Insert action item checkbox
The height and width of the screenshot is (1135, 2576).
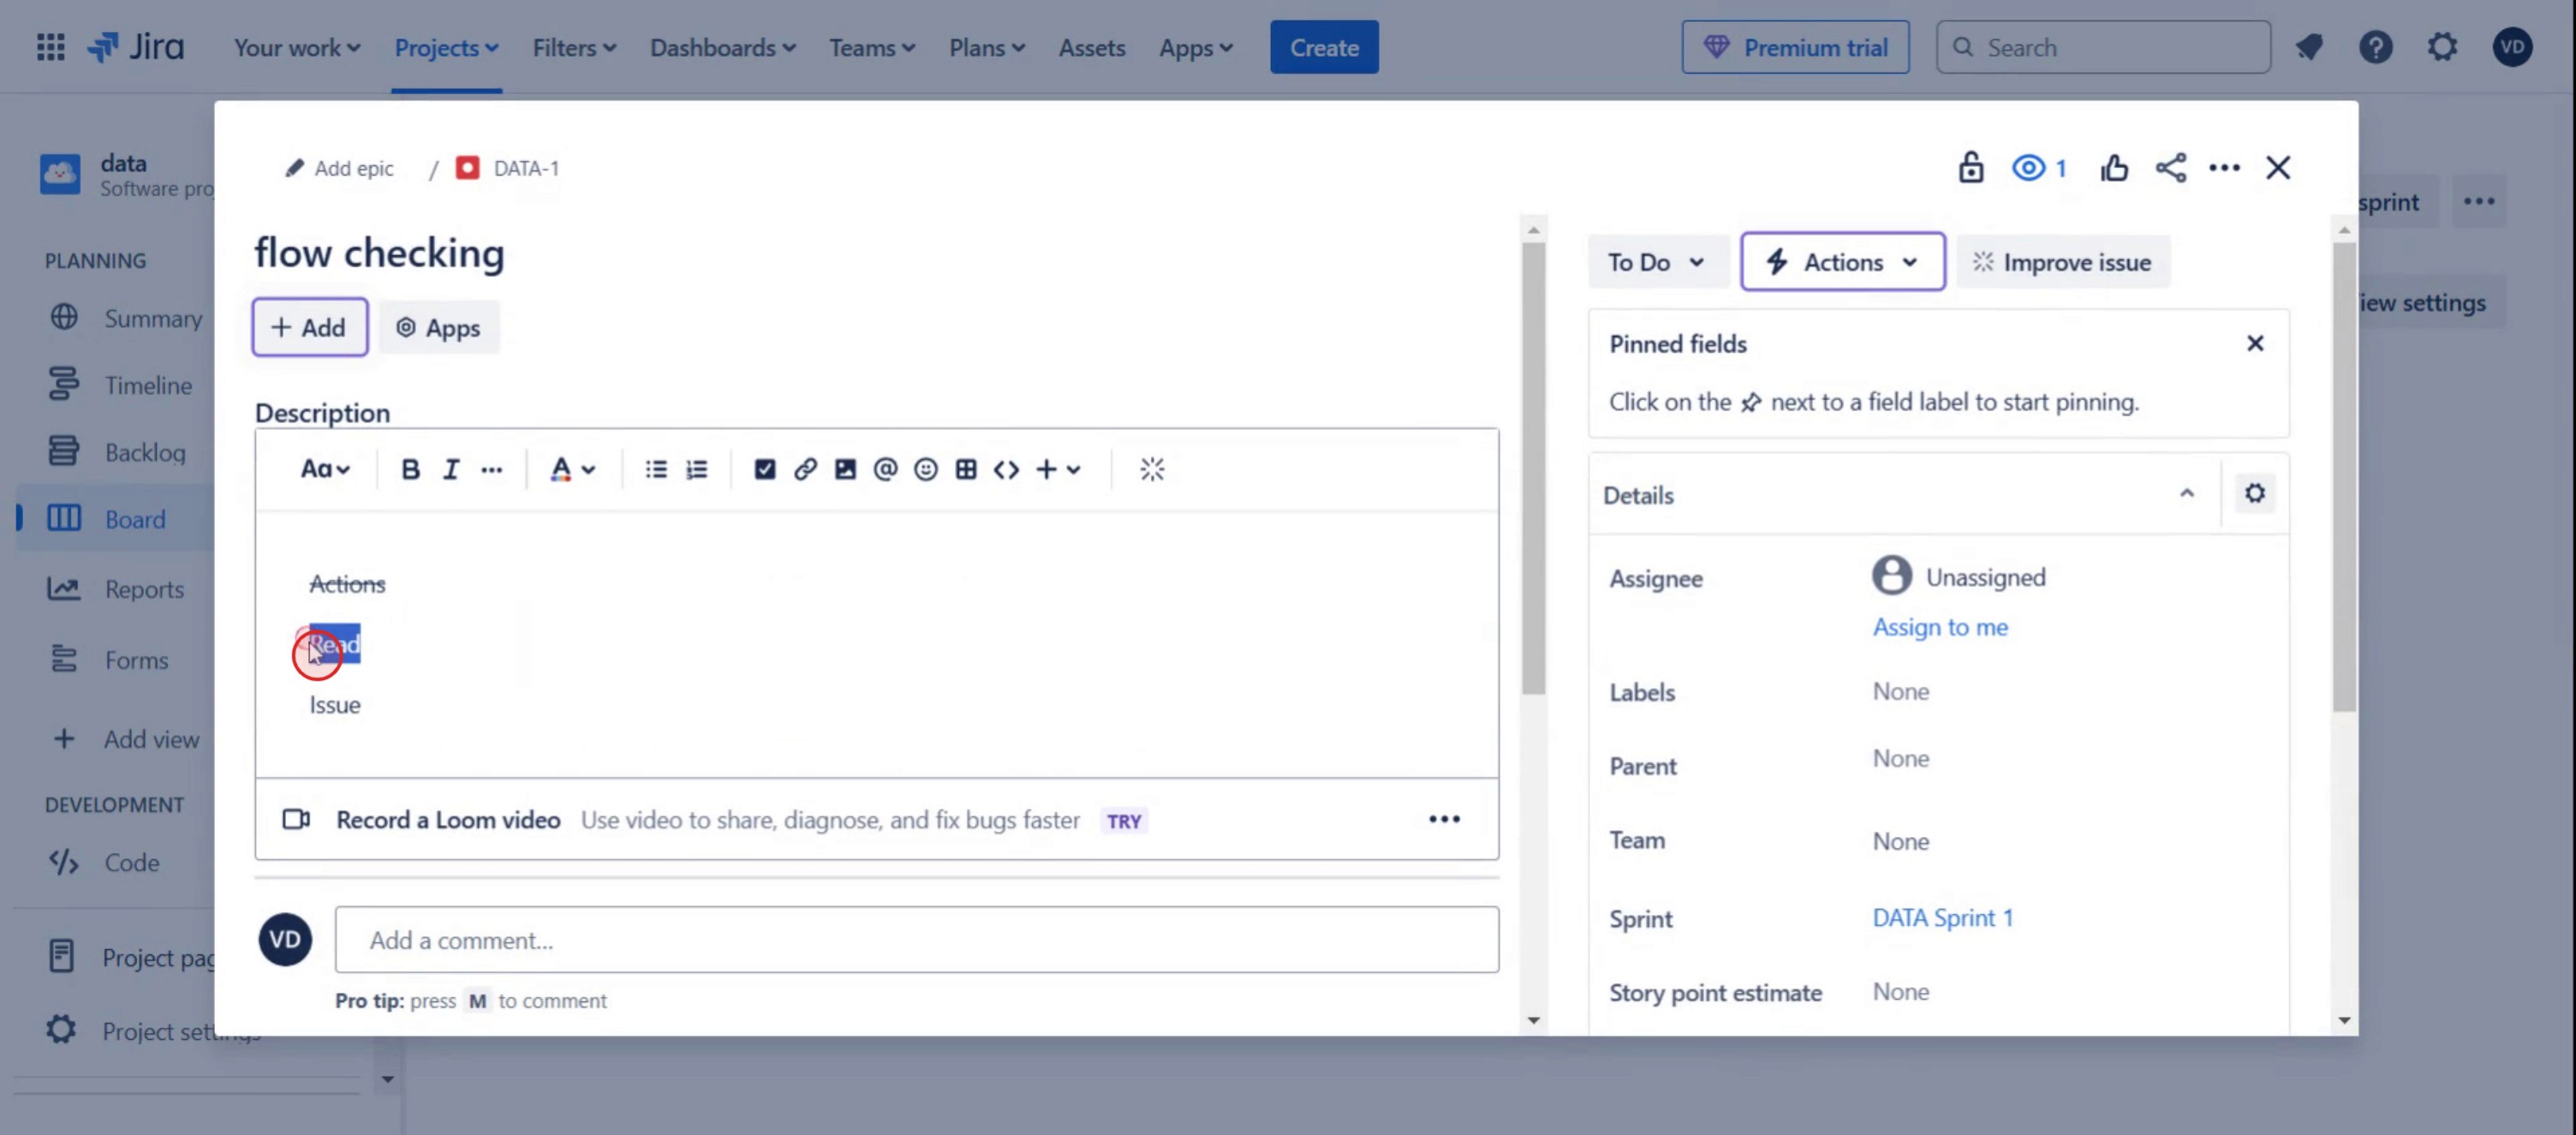[x=765, y=469]
